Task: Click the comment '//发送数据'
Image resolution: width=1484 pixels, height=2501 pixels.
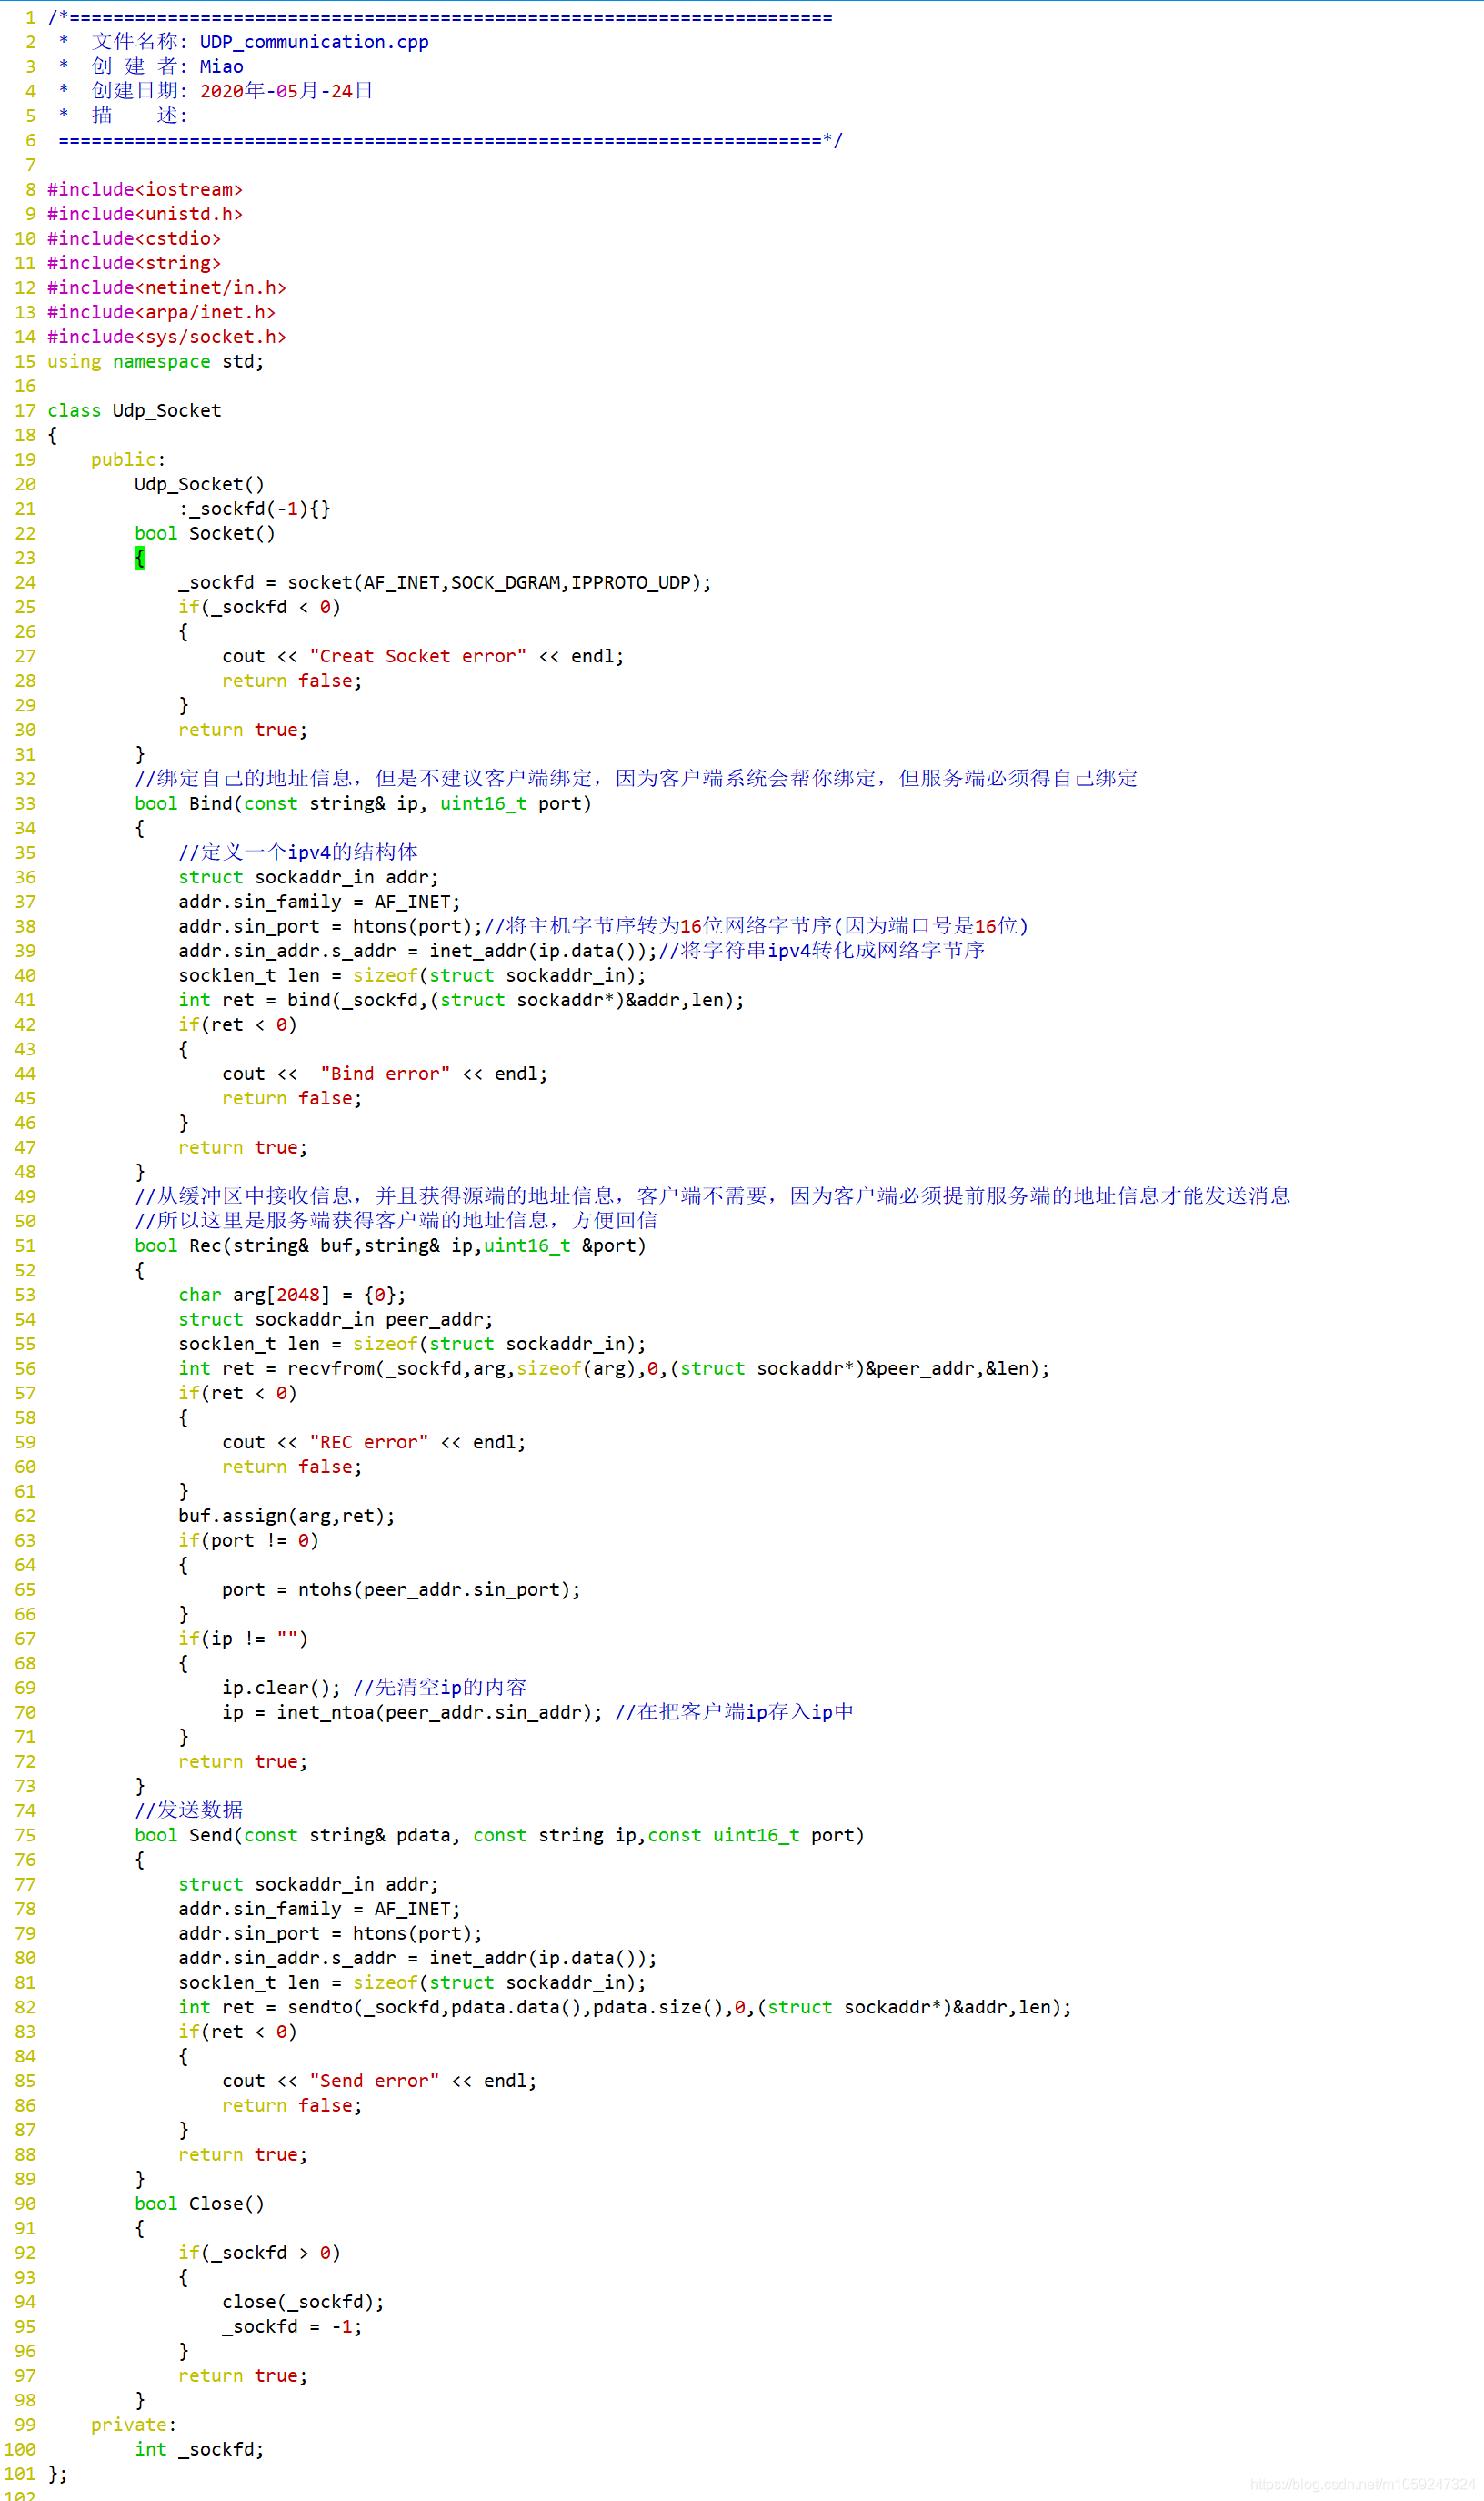Action: point(189,1810)
